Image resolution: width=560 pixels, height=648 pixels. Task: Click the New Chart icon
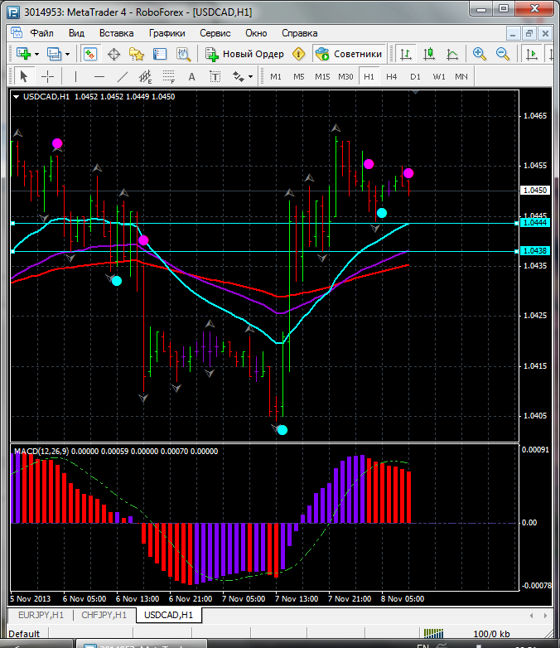point(22,54)
